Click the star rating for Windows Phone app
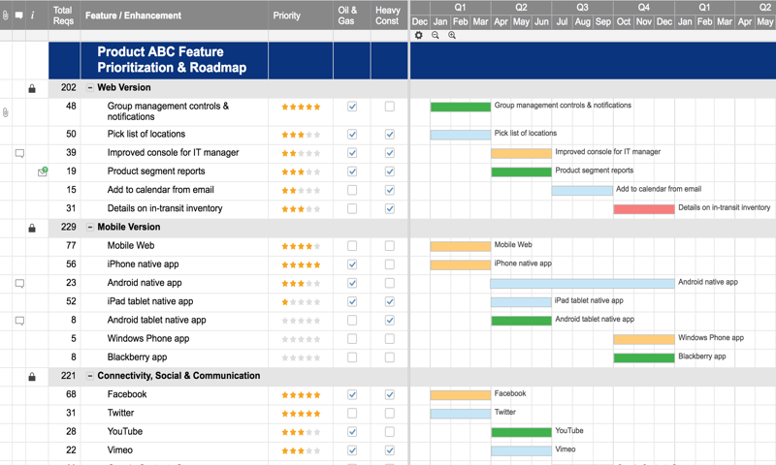Screen dimensions: 776x465 point(301,339)
